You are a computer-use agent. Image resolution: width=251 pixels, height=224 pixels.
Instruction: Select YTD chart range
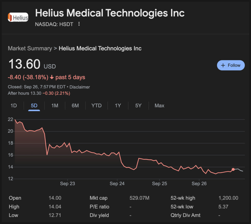pyautogui.click(x=96, y=106)
